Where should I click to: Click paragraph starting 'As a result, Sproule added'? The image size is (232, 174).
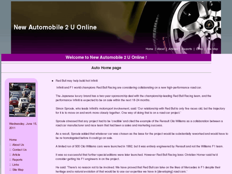(142, 136)
